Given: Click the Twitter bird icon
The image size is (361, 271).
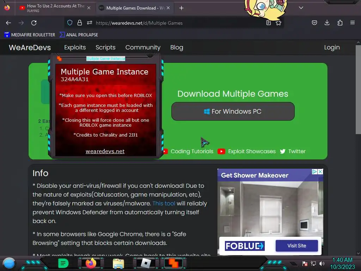Looking at the screenshot, I should 282,151.
